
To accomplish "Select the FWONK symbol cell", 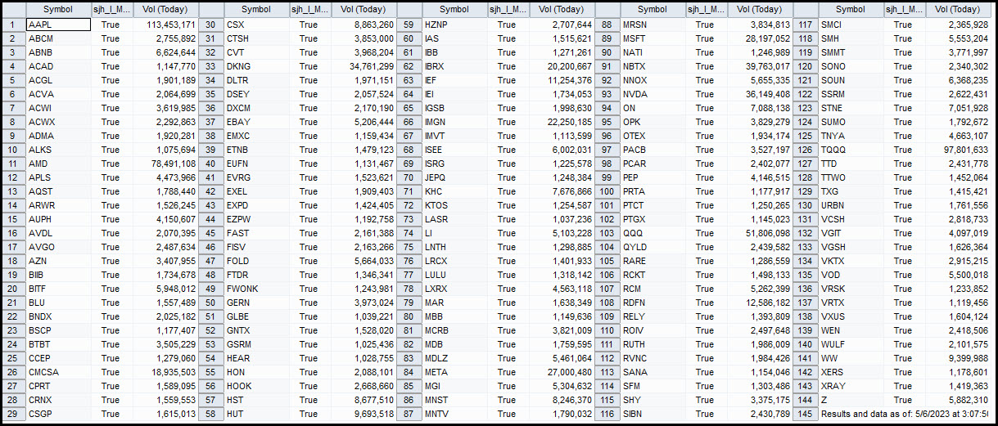I will point(256,289).
